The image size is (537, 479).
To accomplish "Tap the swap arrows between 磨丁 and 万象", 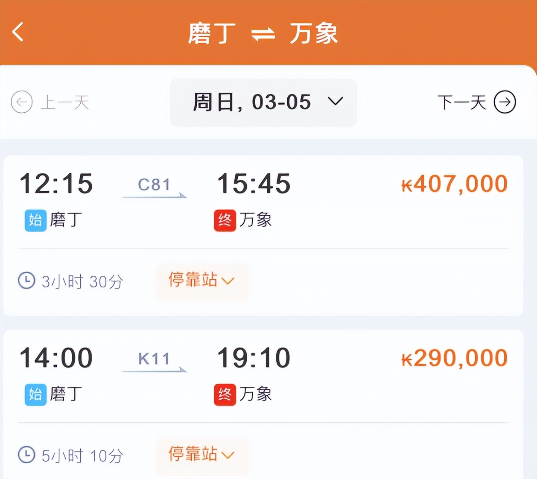I will point(263,35).
